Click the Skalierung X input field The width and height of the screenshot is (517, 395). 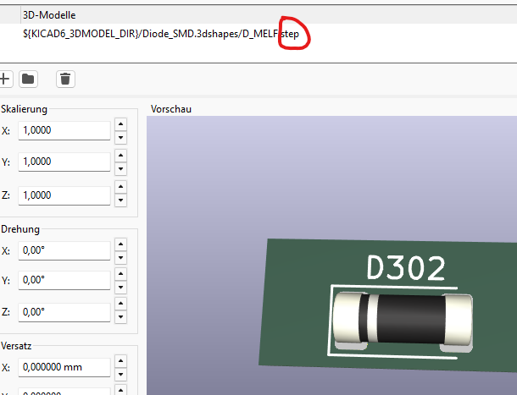click(x=64, y=131)
